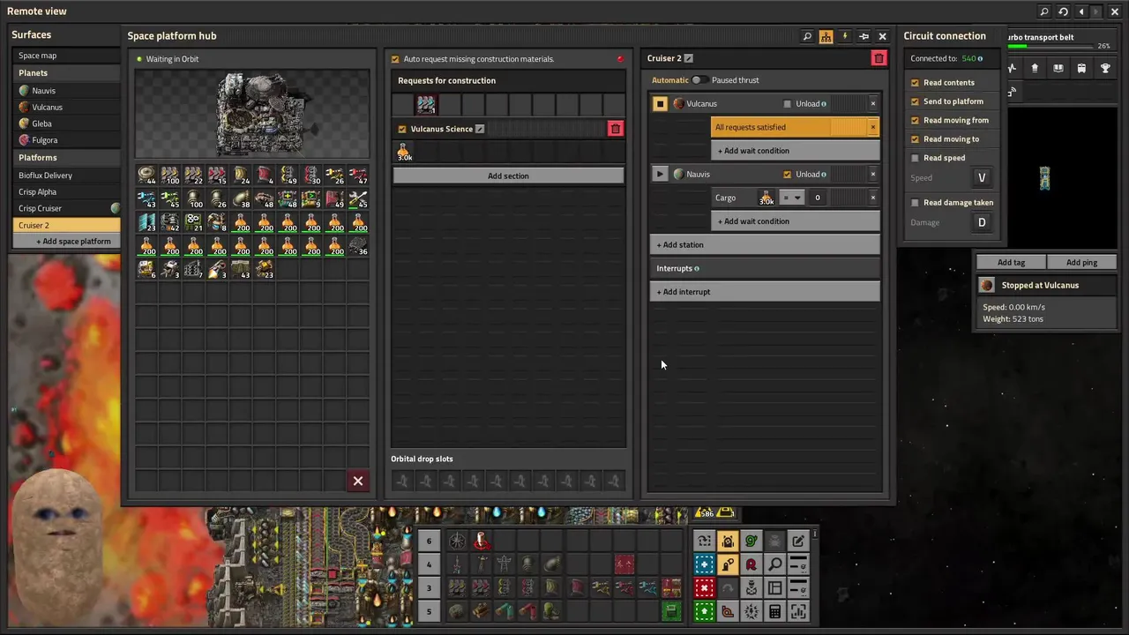
Task: Click the yellow belt stack of 44 in inventory
Action: 146,176
